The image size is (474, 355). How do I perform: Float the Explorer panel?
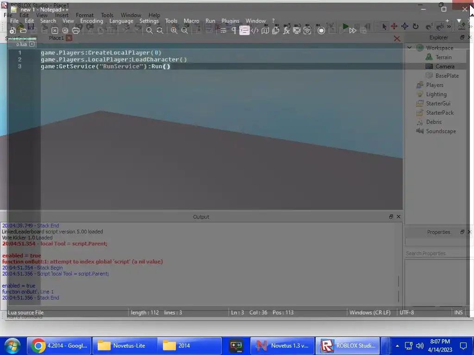(462, 37)
